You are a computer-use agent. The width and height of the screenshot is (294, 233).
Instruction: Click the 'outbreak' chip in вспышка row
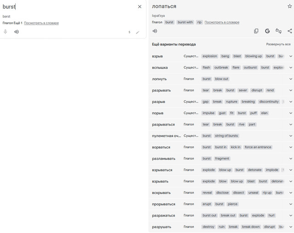221,68
